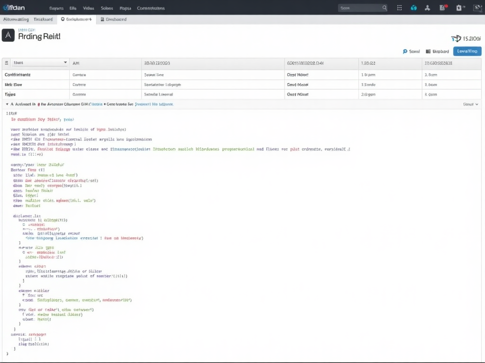Open the first menu in the top navigation bar

coord(56,8)
